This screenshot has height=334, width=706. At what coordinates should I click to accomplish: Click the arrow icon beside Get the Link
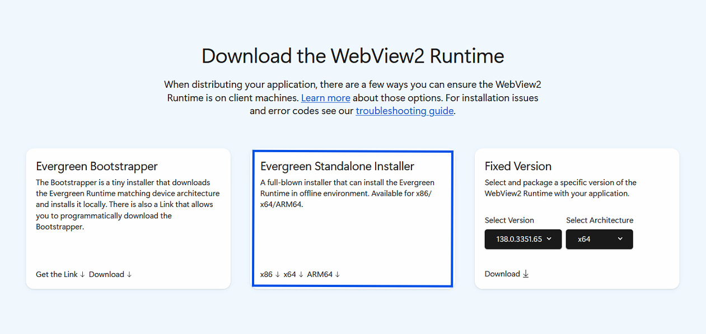click(x=82, y=275)
